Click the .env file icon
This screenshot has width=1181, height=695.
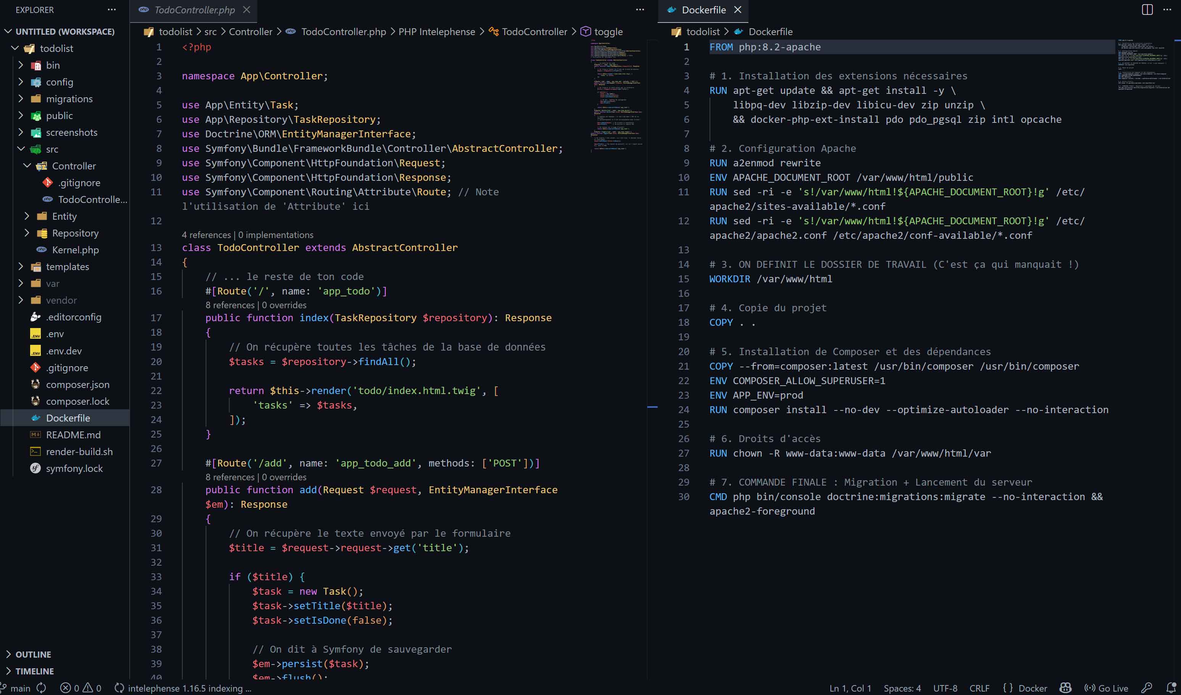35,333
